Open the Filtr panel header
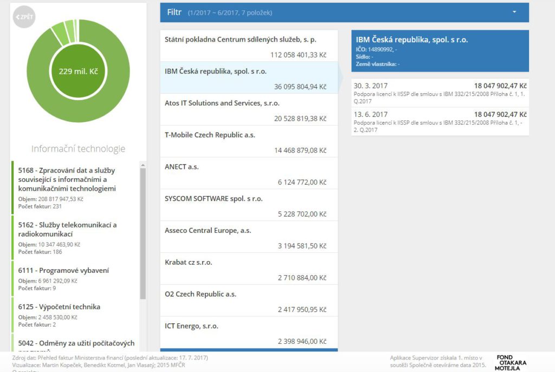 344,12
